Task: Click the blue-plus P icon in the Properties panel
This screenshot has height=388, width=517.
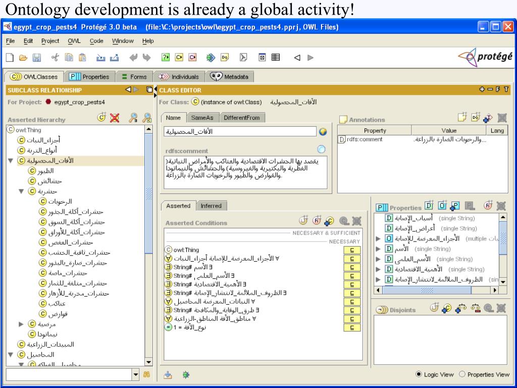Action: point(455,206)
